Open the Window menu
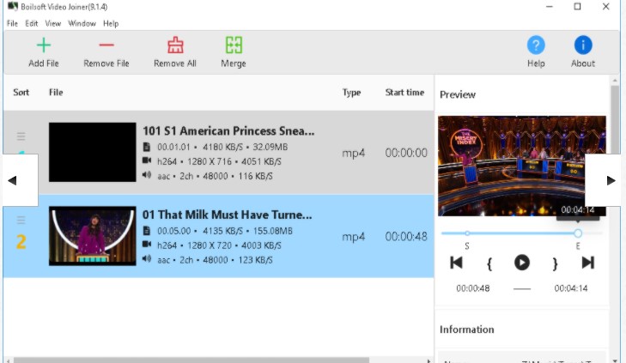The height and width of the screenshot is (363, 626). pos(82,23)
